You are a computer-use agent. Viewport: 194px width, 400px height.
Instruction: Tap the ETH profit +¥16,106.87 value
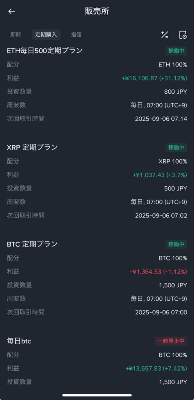155,78
